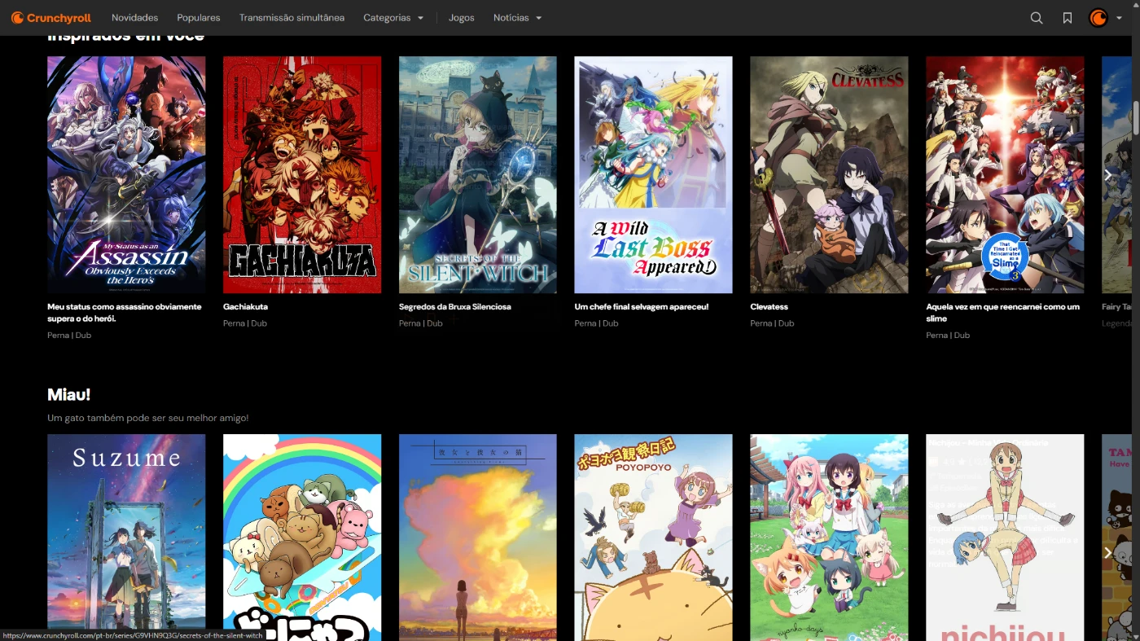
Task: Open Gachiakuta title link
Action: point(245,307)
